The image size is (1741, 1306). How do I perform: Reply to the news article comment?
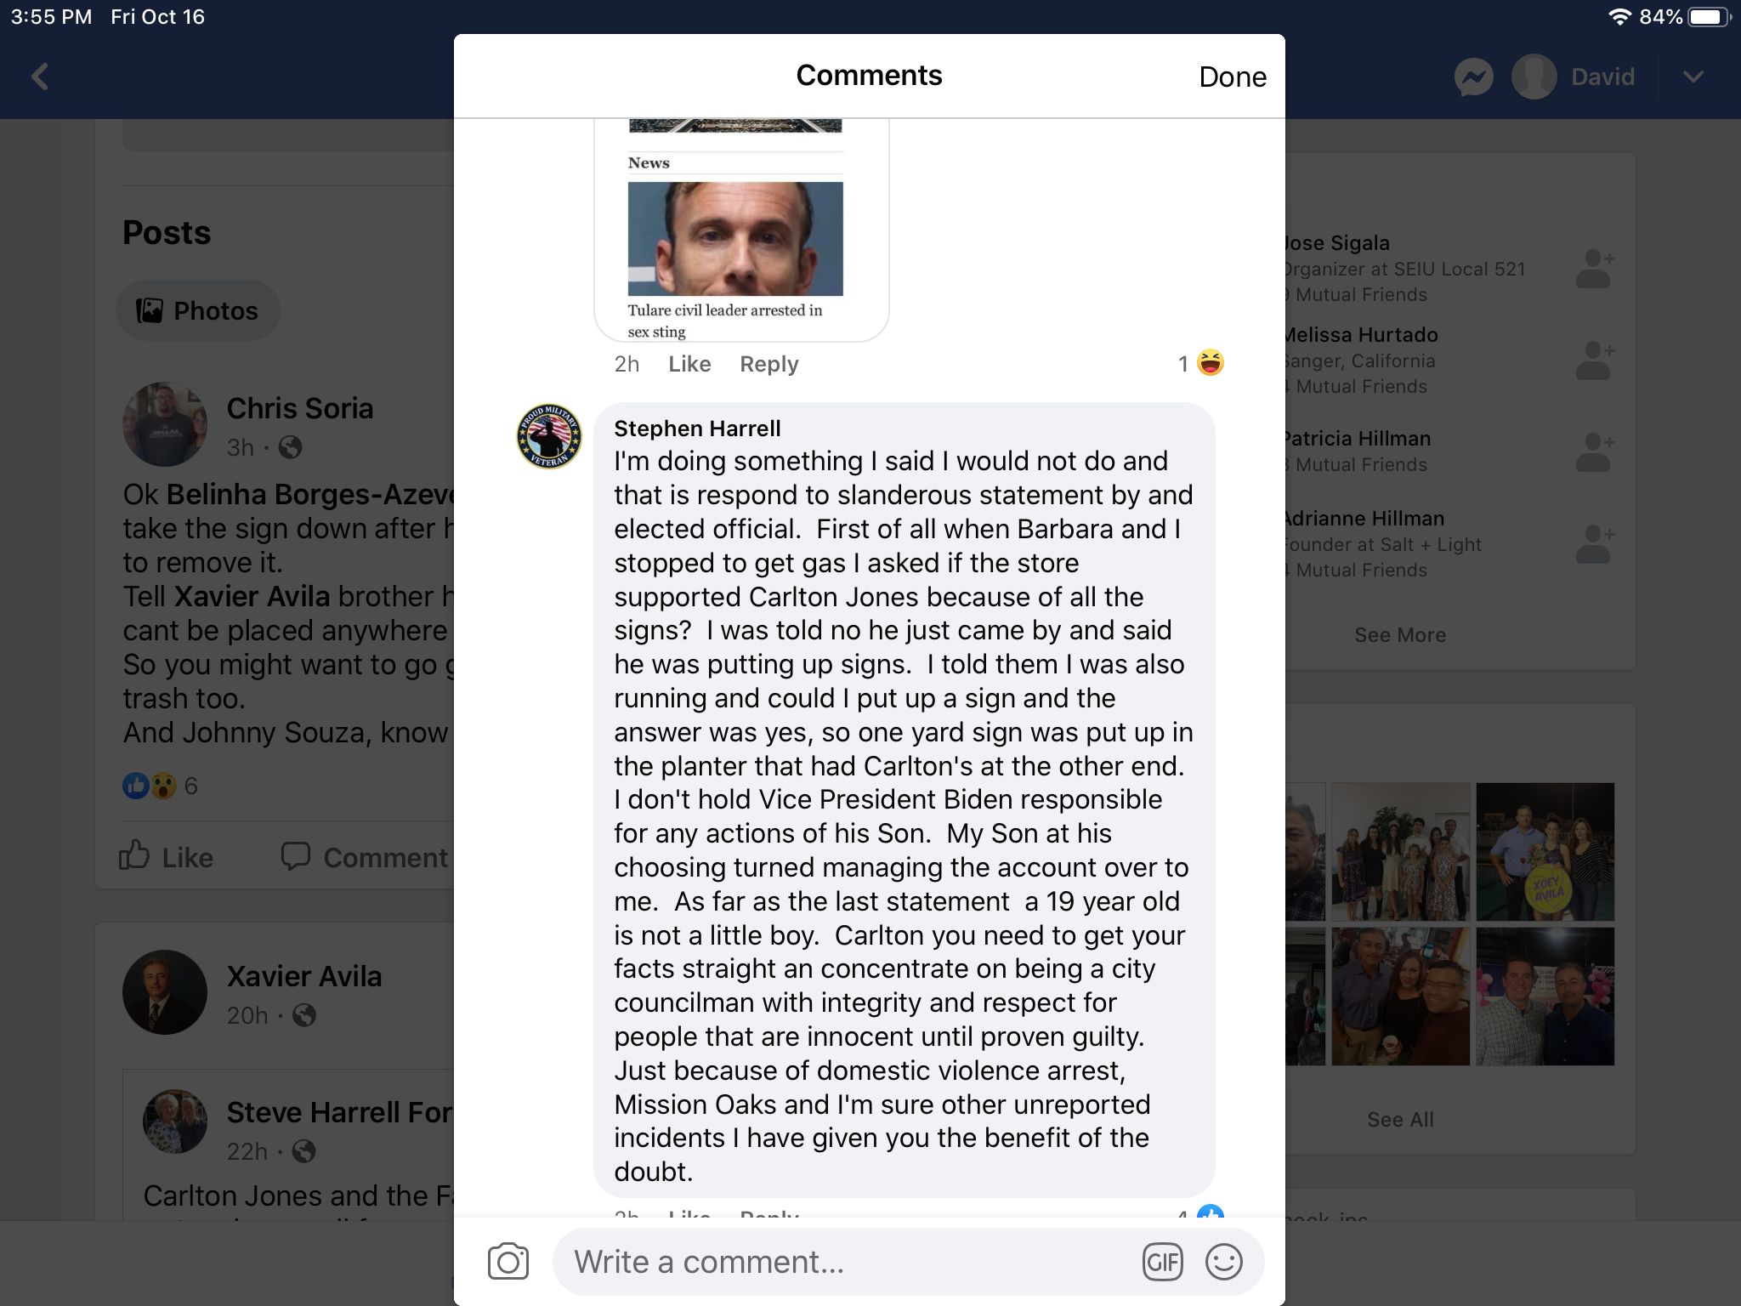pyautogui.click(x=768, y=364)
